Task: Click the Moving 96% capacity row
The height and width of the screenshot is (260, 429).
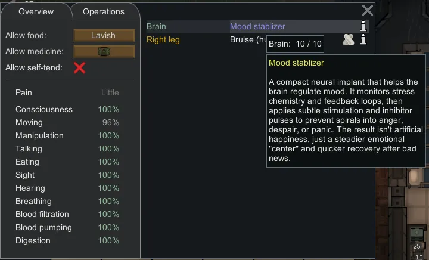Action: [67, 123]
